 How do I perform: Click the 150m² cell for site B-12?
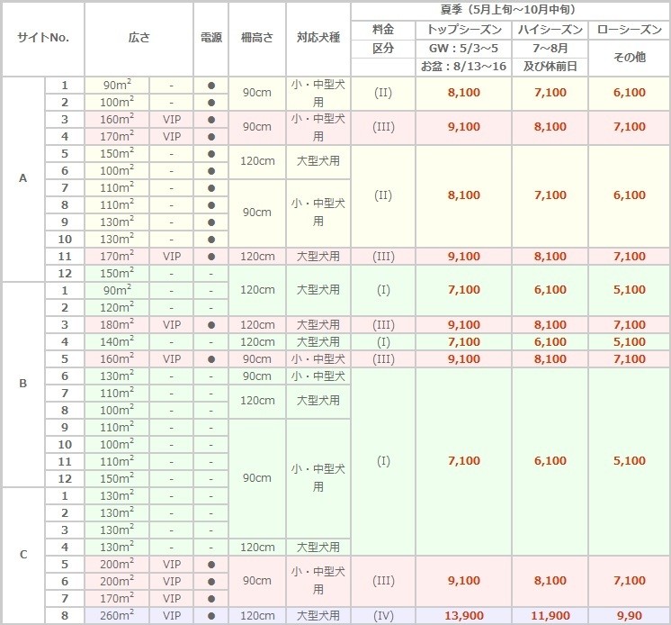[117, 478]
